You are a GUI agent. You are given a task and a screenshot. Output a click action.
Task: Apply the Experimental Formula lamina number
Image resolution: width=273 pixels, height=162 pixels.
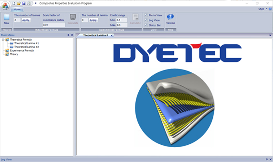point(93,20)
